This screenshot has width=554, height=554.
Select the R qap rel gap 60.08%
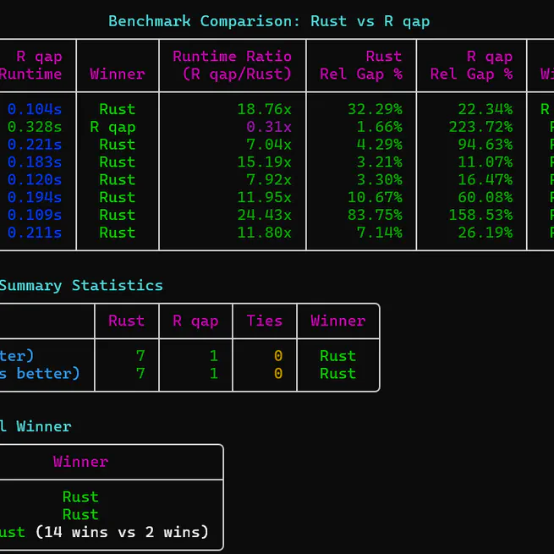pyautogui.click(x=485, y=198)
